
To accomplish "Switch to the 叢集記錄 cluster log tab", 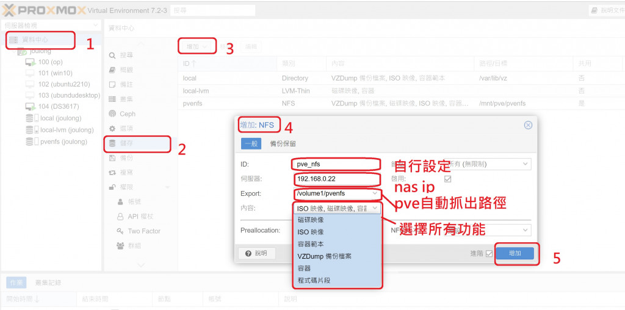I will point(48,283).
